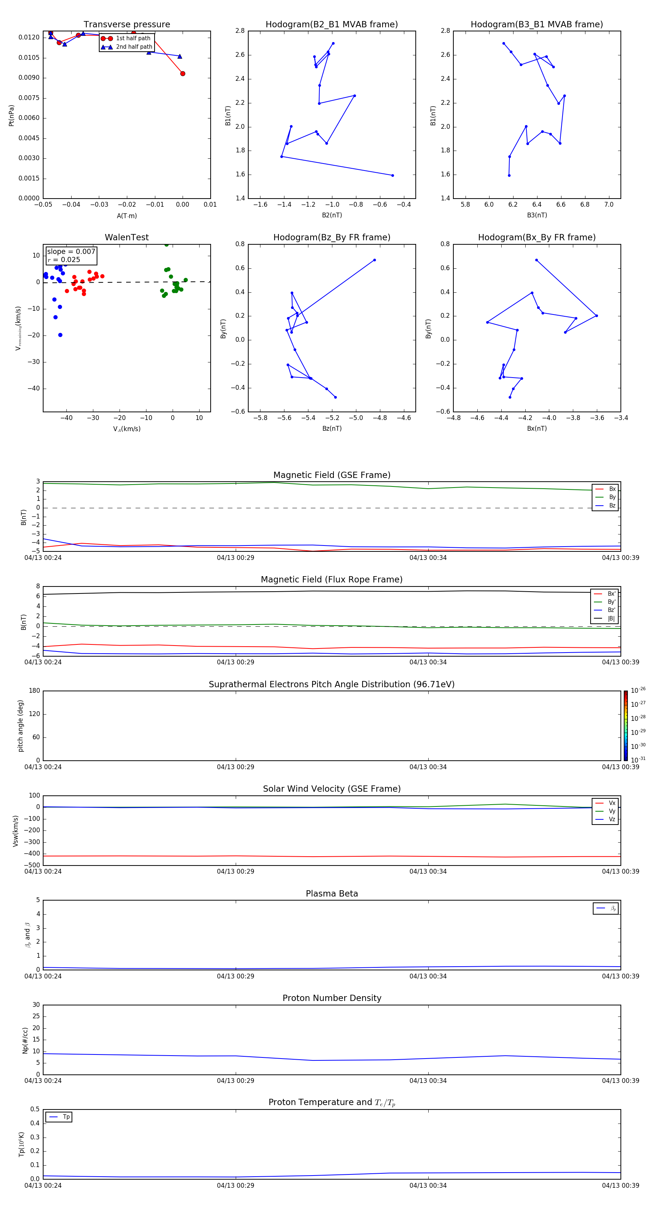Click the 'Bx' legend entry in GSE plot

point(605,489)
